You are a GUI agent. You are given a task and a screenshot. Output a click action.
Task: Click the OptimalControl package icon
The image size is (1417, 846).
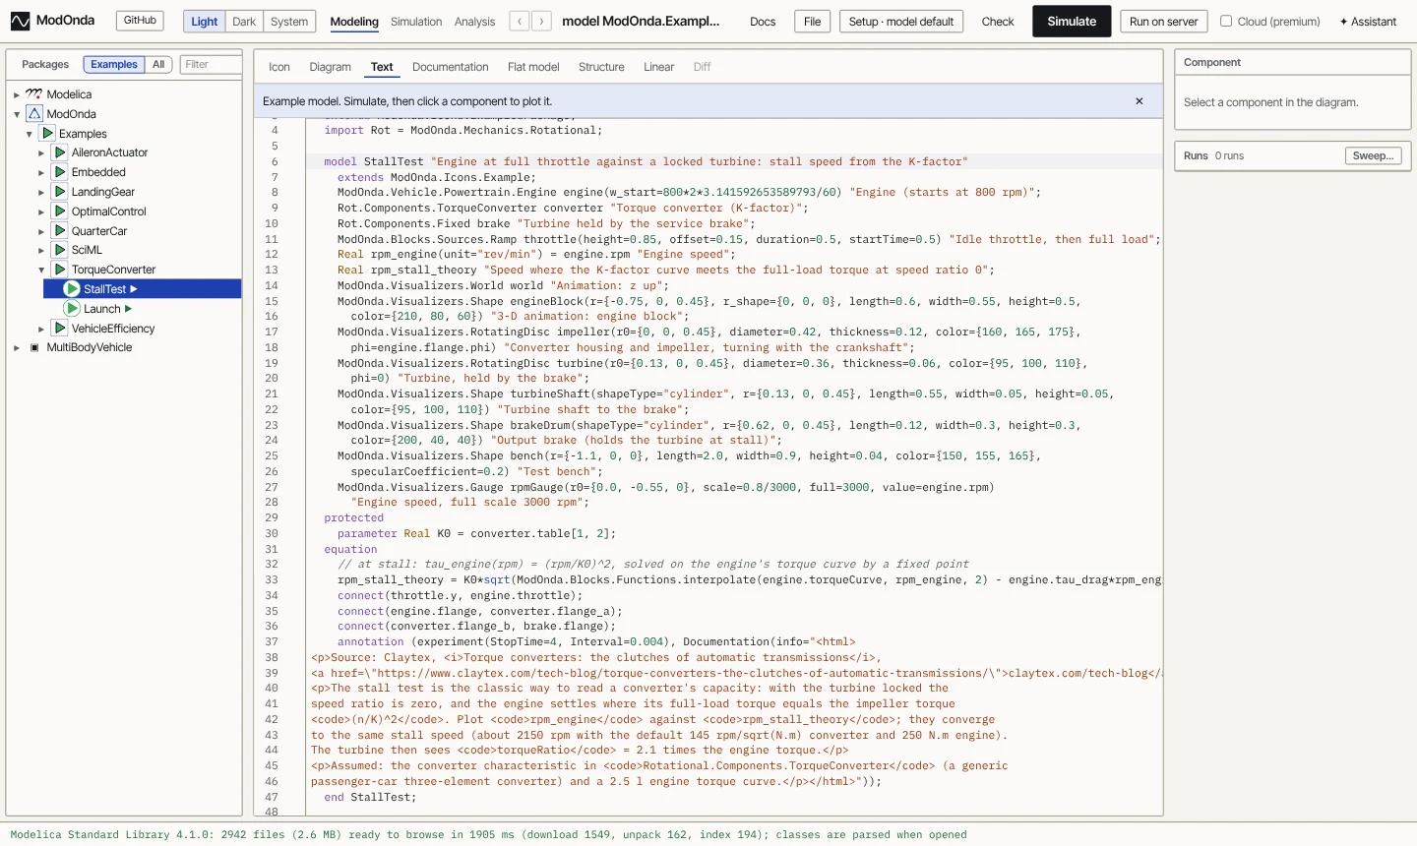click(x=60, y=211)
